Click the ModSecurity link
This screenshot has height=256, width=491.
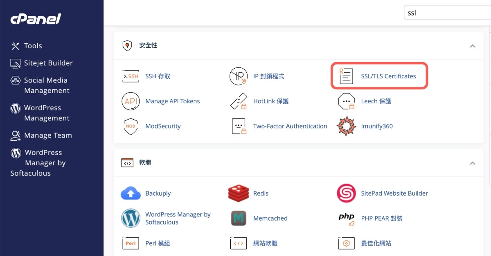pos(163,126)
